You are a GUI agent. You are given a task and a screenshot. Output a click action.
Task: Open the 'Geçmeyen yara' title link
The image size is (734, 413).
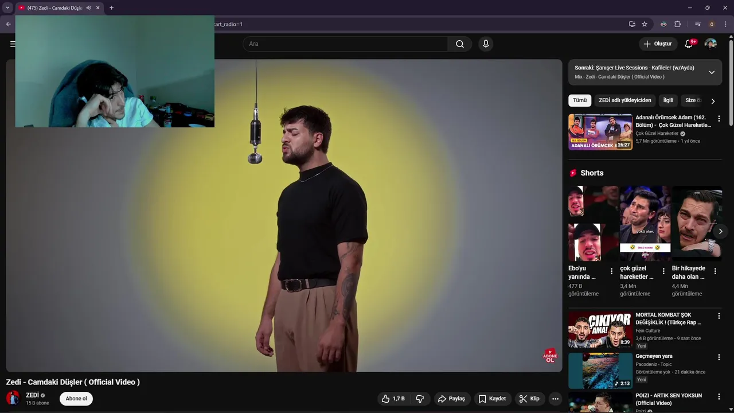pyautogui.click(x=654, y=356)
